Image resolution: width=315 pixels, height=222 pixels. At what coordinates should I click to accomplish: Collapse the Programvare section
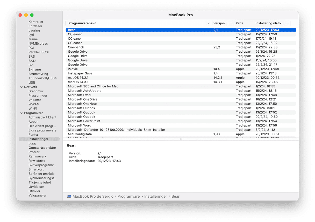coord(21,113)
